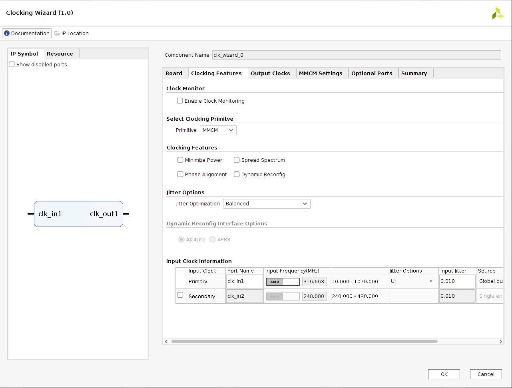Click the Xilinx logo icon
Screen dimensions: 512x388
(x=498, y=13)
